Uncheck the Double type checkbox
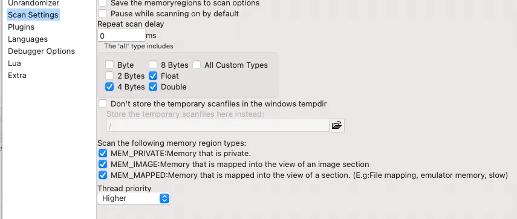Viewport: 517px width, 219px height. point(153,87)
